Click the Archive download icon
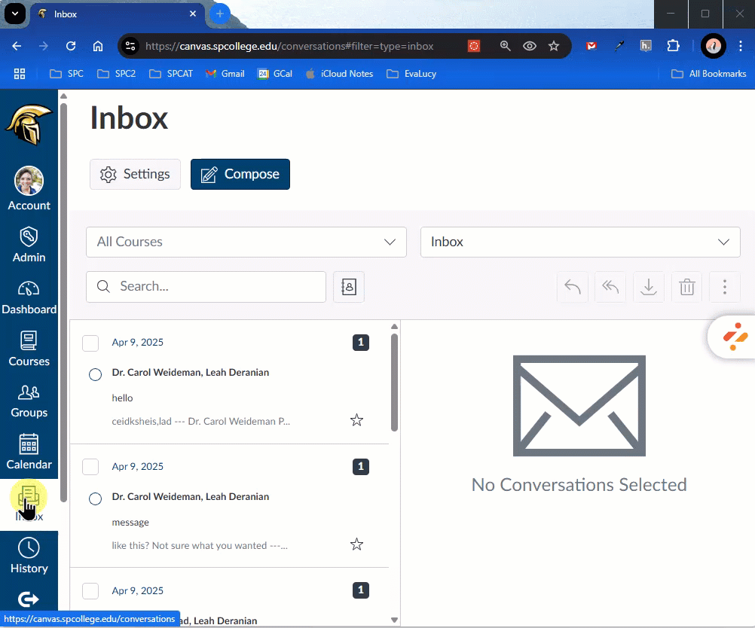 [x=649, y=287]
